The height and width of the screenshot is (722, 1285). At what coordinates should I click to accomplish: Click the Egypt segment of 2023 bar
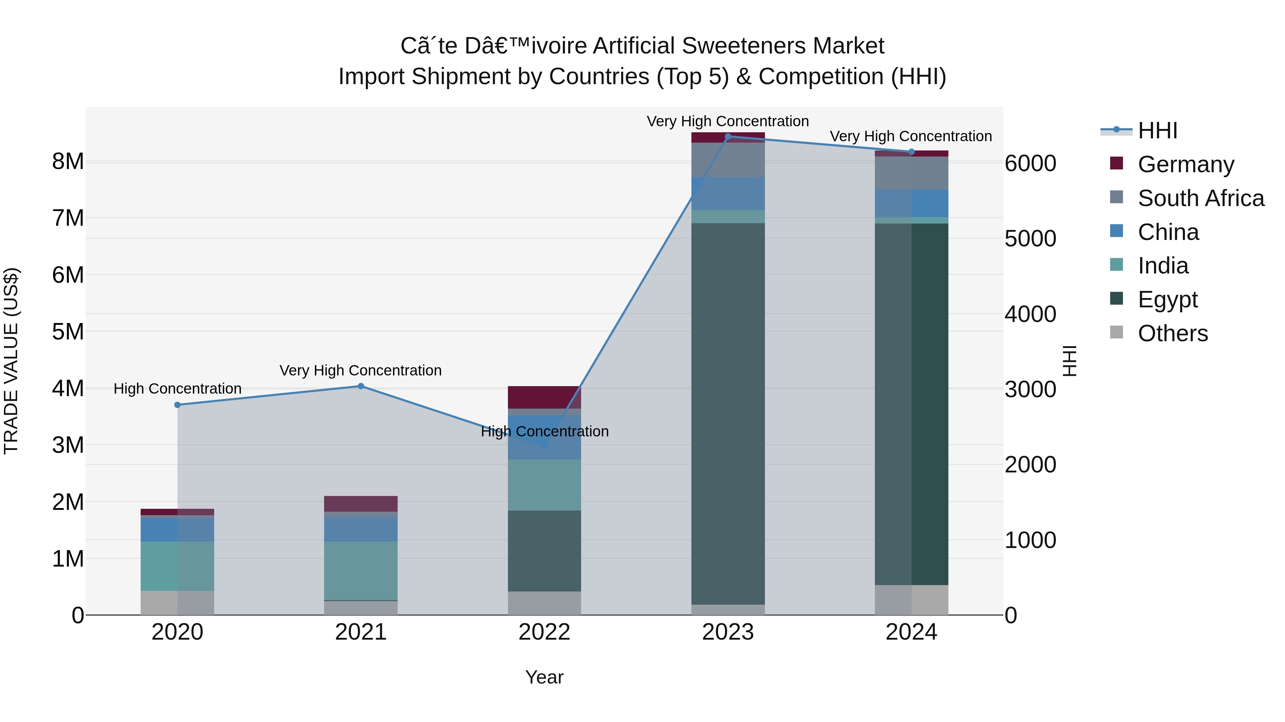click(x=728, y=414)
